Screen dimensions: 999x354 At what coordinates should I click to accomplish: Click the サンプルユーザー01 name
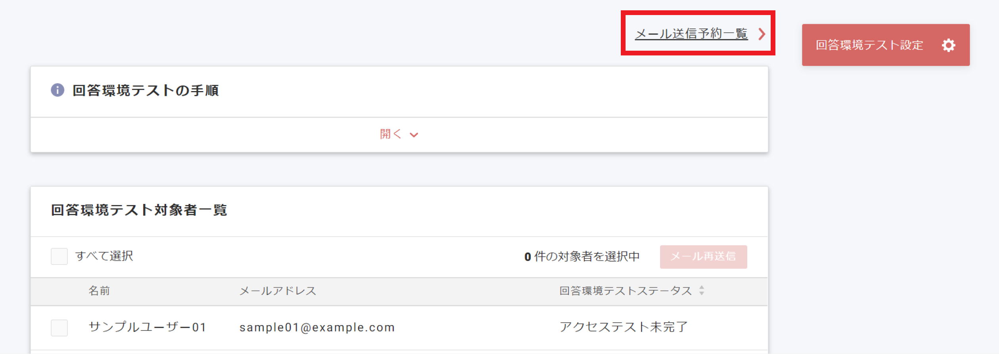point(147,327)
